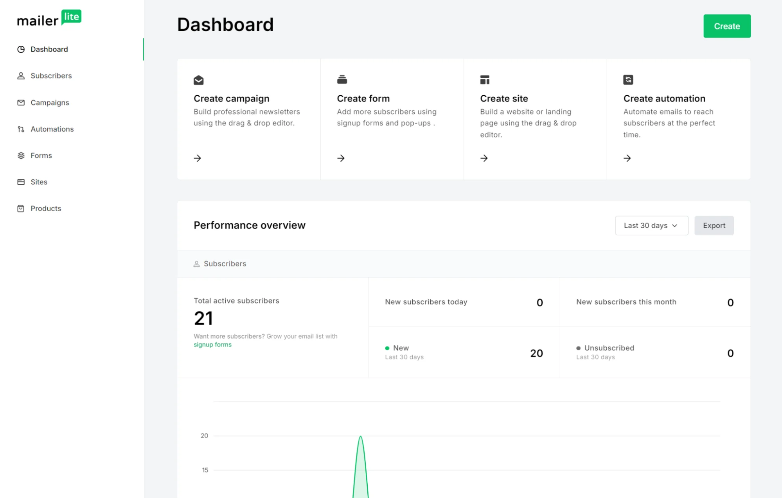Click the arrow under Create form
Viewport: 782px width, 498px height.
[x=341, y=158]
